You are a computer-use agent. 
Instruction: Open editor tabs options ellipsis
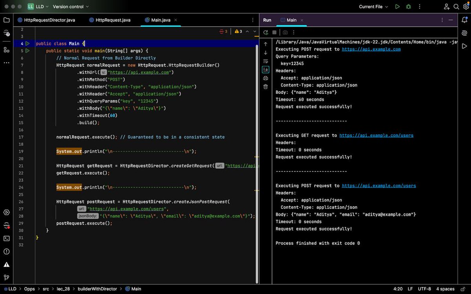(253, 20)
